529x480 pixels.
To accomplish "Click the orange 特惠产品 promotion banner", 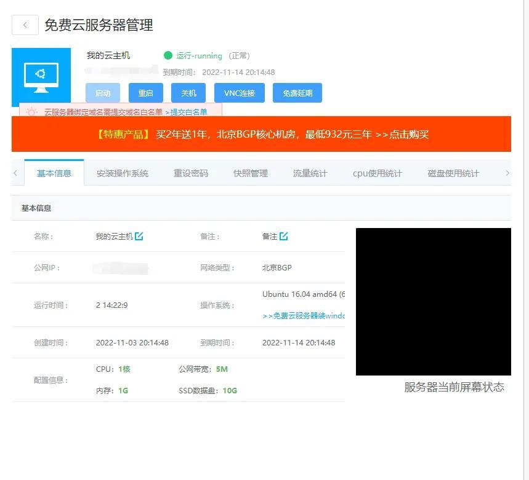I will (261, 134).
